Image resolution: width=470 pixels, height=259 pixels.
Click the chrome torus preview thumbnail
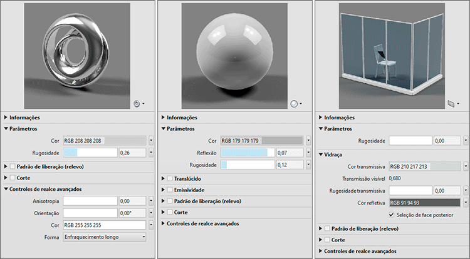76,56
